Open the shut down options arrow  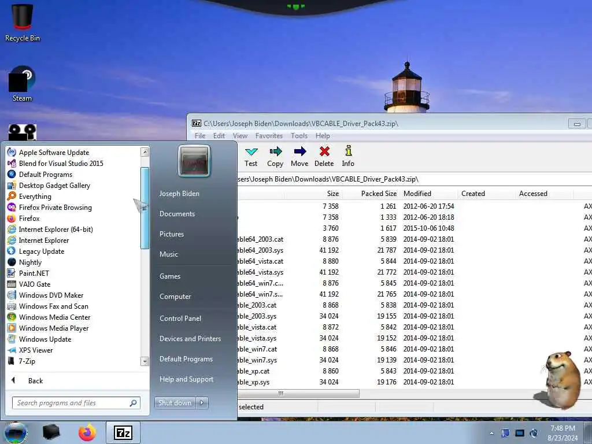point(202,403)
